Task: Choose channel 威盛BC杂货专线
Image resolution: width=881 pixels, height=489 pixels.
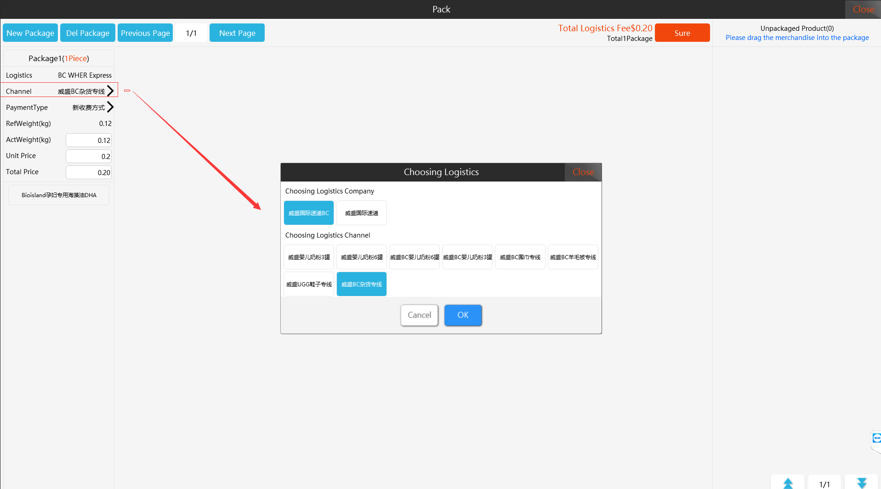Action: click(x=362, y=284)
